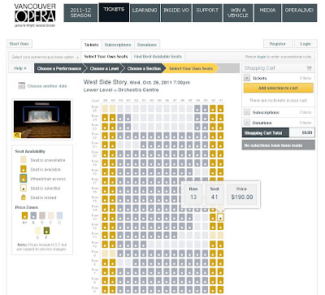Open the stage view thumbnail

click(x=42, y=119)
